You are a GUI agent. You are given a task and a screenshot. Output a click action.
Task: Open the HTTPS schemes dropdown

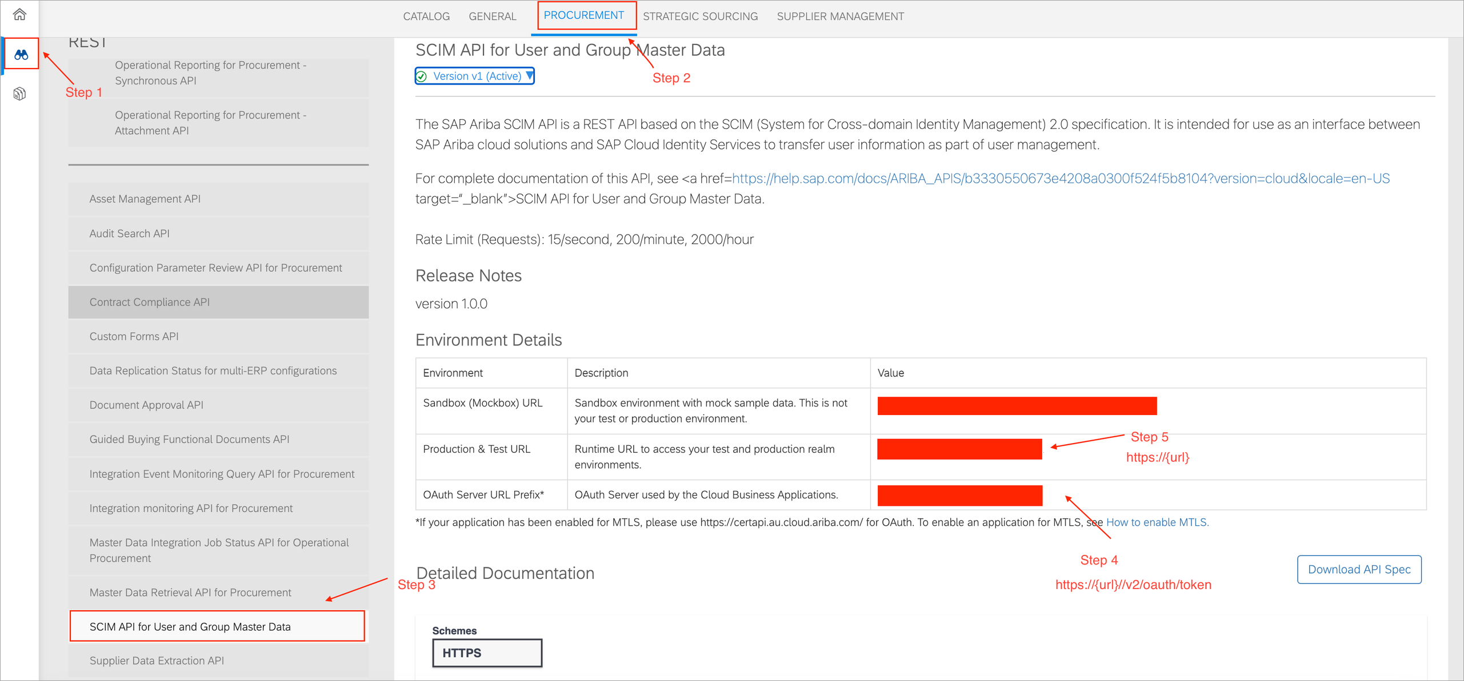point(487,652)
